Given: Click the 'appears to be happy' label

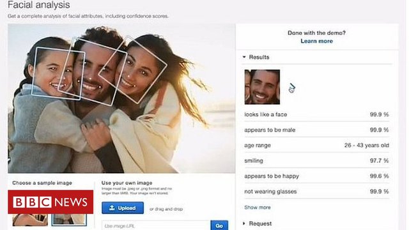Looking at the screenshot, I should [x=272, y=176].
